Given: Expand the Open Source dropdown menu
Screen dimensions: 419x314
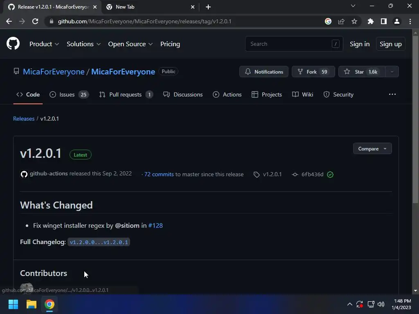Looking at the screenshot, I should pos(131,44).
